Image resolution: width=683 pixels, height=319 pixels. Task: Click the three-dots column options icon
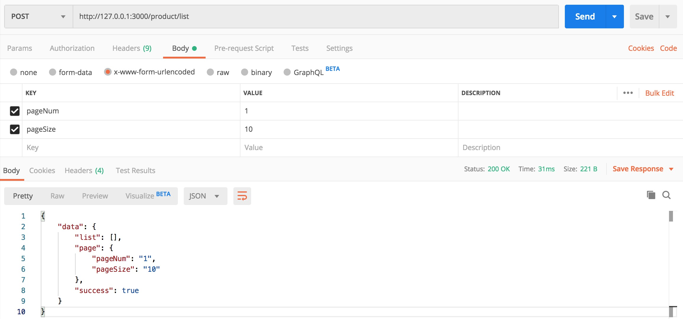pos(628,93)
